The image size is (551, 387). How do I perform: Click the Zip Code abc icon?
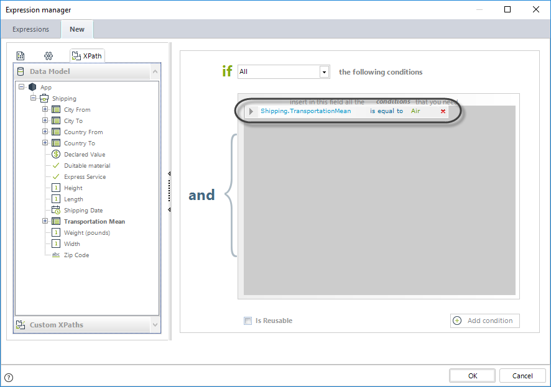[x=56, y=255]
